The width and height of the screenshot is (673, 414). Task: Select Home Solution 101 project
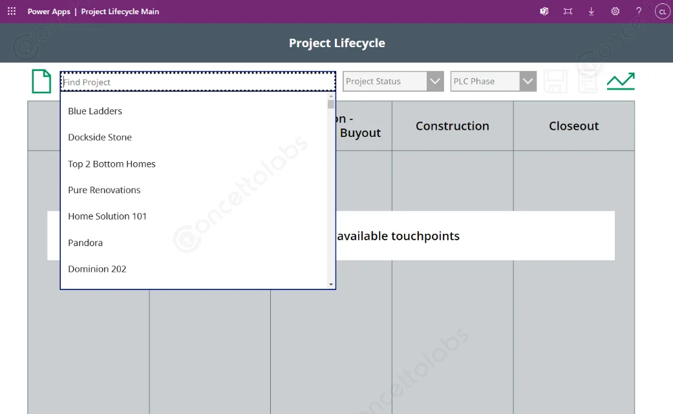pyautogui.click(x=107, y=216)
